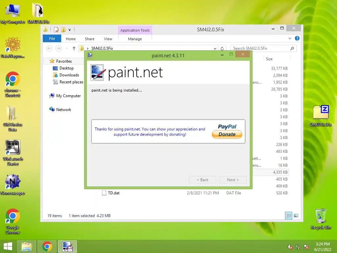The height and width of the screenshot is (253, 337).
Task: Switch to large icons view layout
Action: coord(296,215)
